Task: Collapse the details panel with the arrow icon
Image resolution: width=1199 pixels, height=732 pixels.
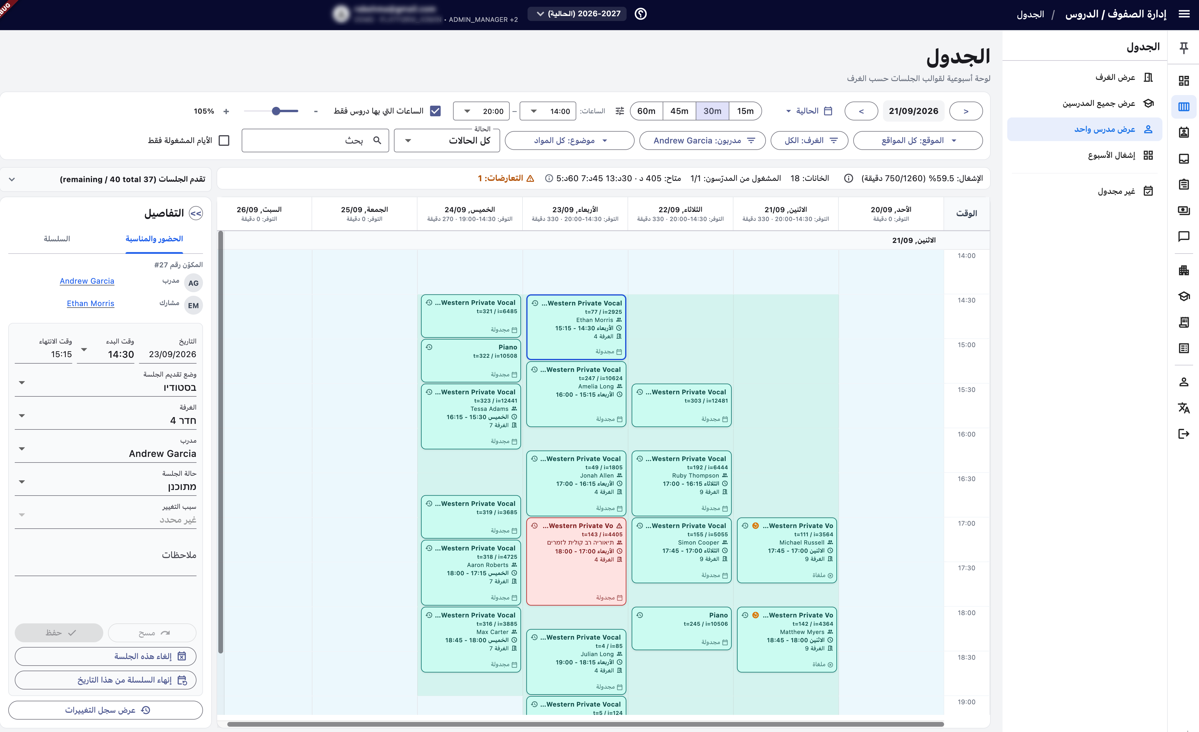Action: click(196, 214)
